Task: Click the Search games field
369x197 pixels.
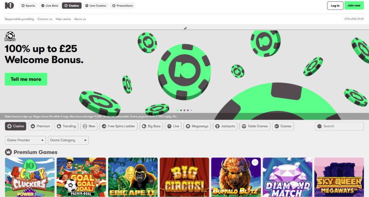Action: [339, 126]
